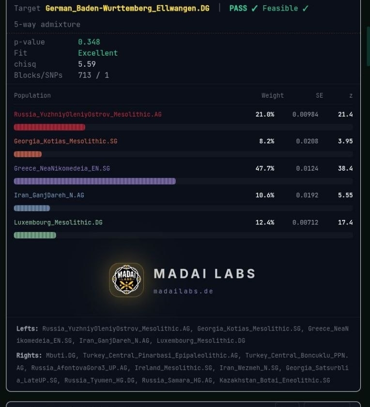Click the purple Greece_NeaNikomedeia admixture bar
This screenshot has width=370, height=407.
pos(95,181)
